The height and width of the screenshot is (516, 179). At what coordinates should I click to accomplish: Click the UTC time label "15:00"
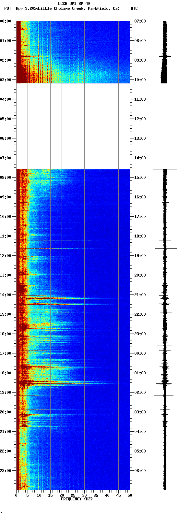(x=140, y=178)
